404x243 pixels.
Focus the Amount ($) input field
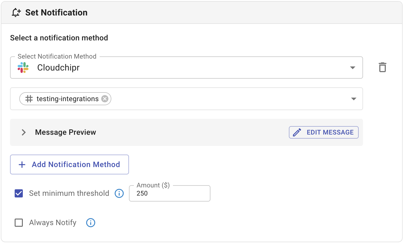click(x=170, y=193)
